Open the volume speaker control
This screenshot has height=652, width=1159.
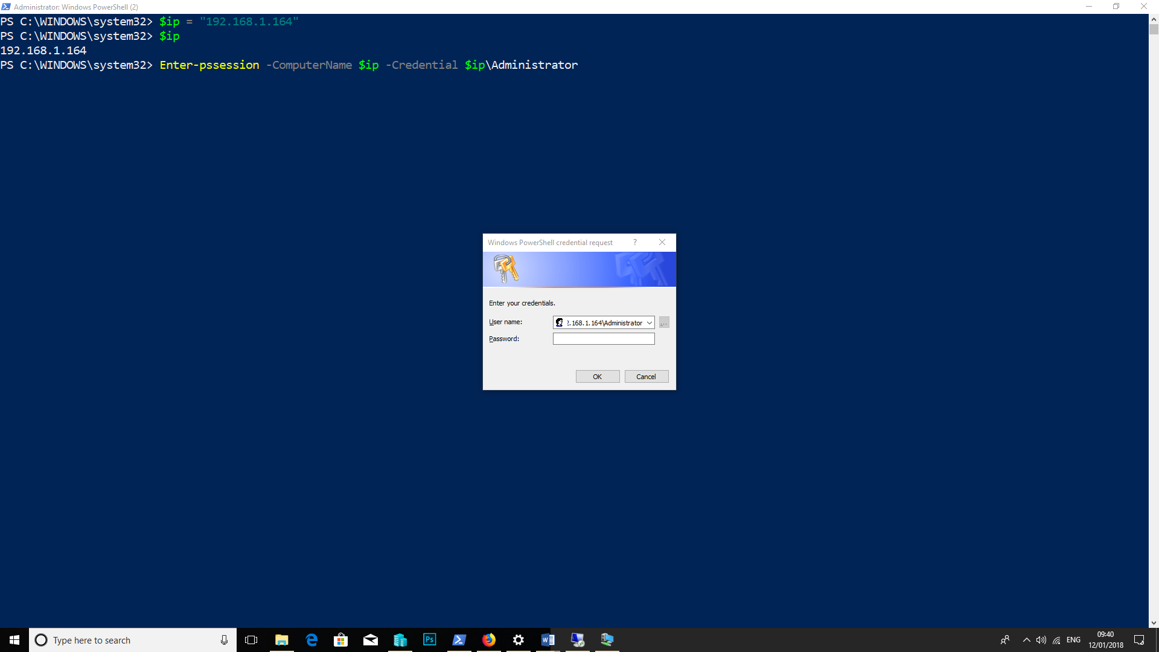coord(1041,640)
